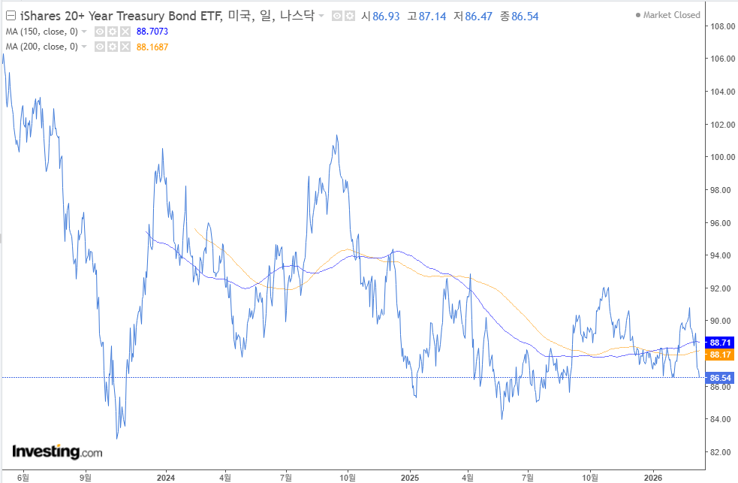Hide the MA 150 indicator with its eye icon
This screenshot has height=483, width=738.
click(x=100, y=32)
